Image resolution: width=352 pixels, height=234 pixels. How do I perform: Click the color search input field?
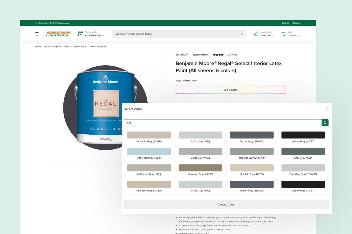222,123
